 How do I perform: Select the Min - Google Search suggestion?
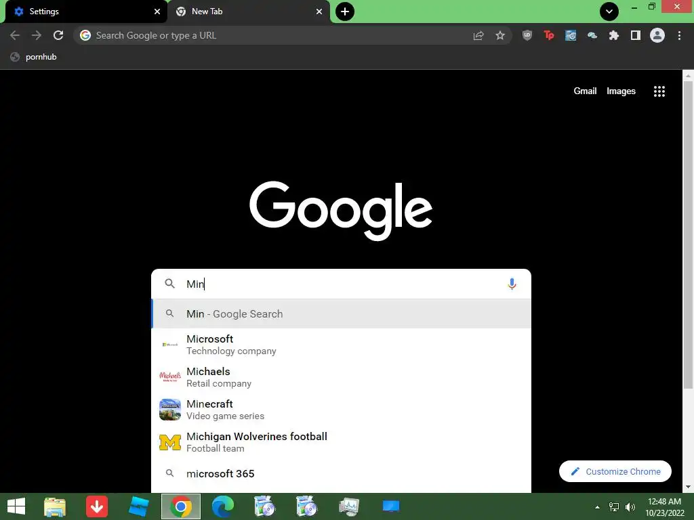click(342, 313)
